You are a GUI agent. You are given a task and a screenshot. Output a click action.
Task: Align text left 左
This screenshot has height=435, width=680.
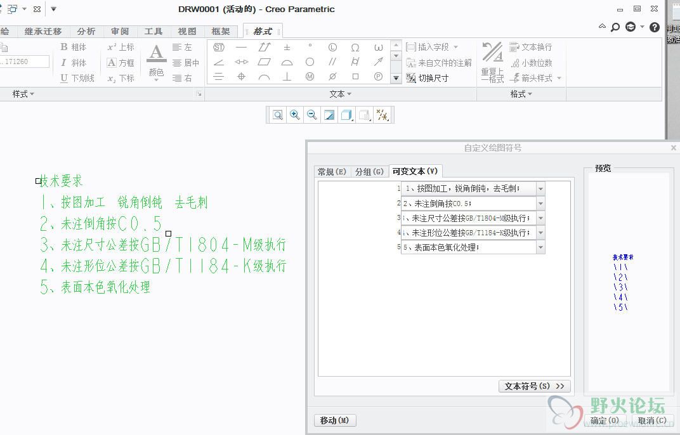tap(182, 47)
